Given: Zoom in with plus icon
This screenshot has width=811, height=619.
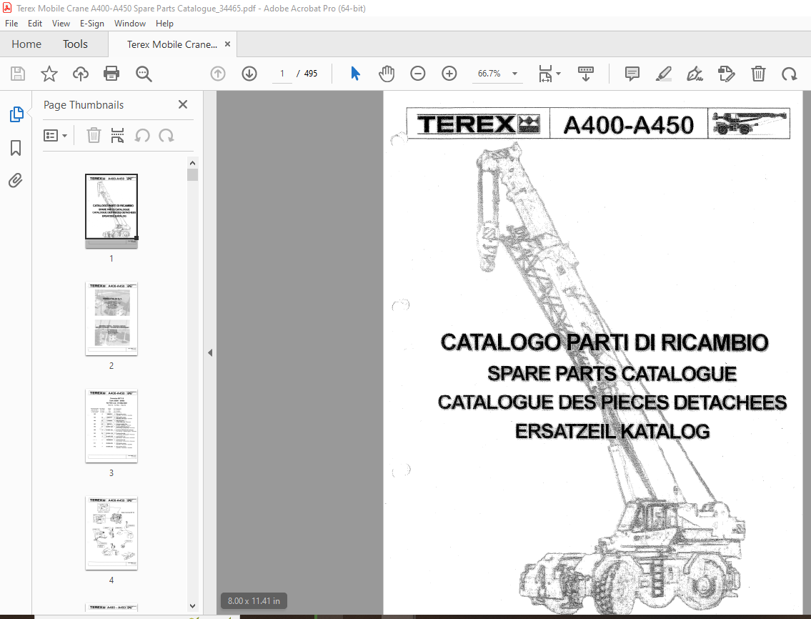Looking at the screenshot, I should (449, 74).
